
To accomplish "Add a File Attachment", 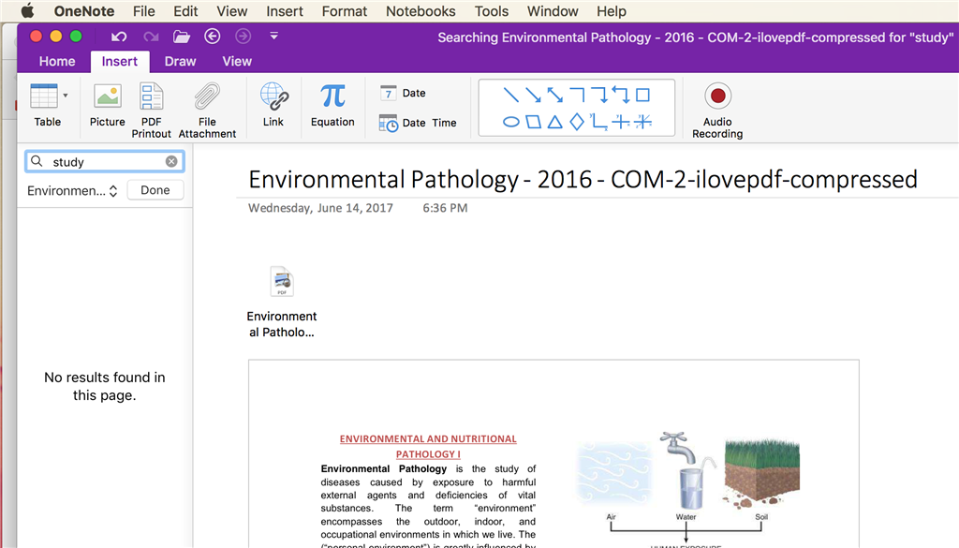I will pyautogui.click(x=207, y=111).
